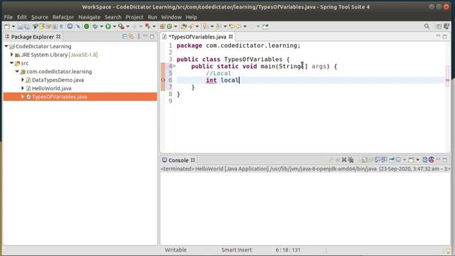455x256 pixels.
Task: Expand DataTypesDemo.java node
Action: coord(23,80)
